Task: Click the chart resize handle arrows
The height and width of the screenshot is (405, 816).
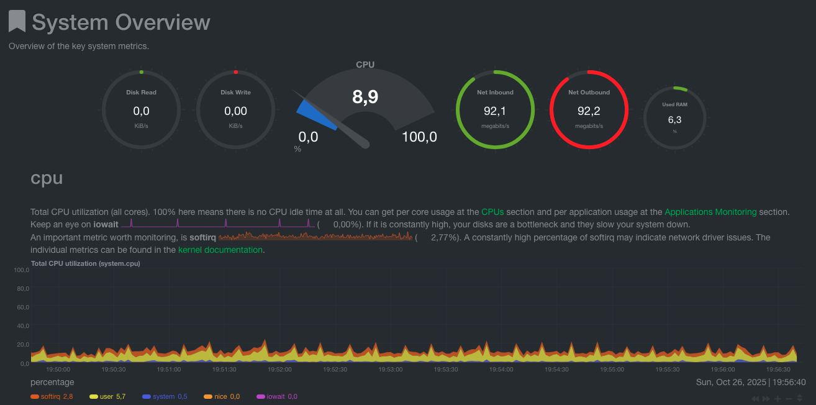Action: pyautogui.click(x=800, y=398)
